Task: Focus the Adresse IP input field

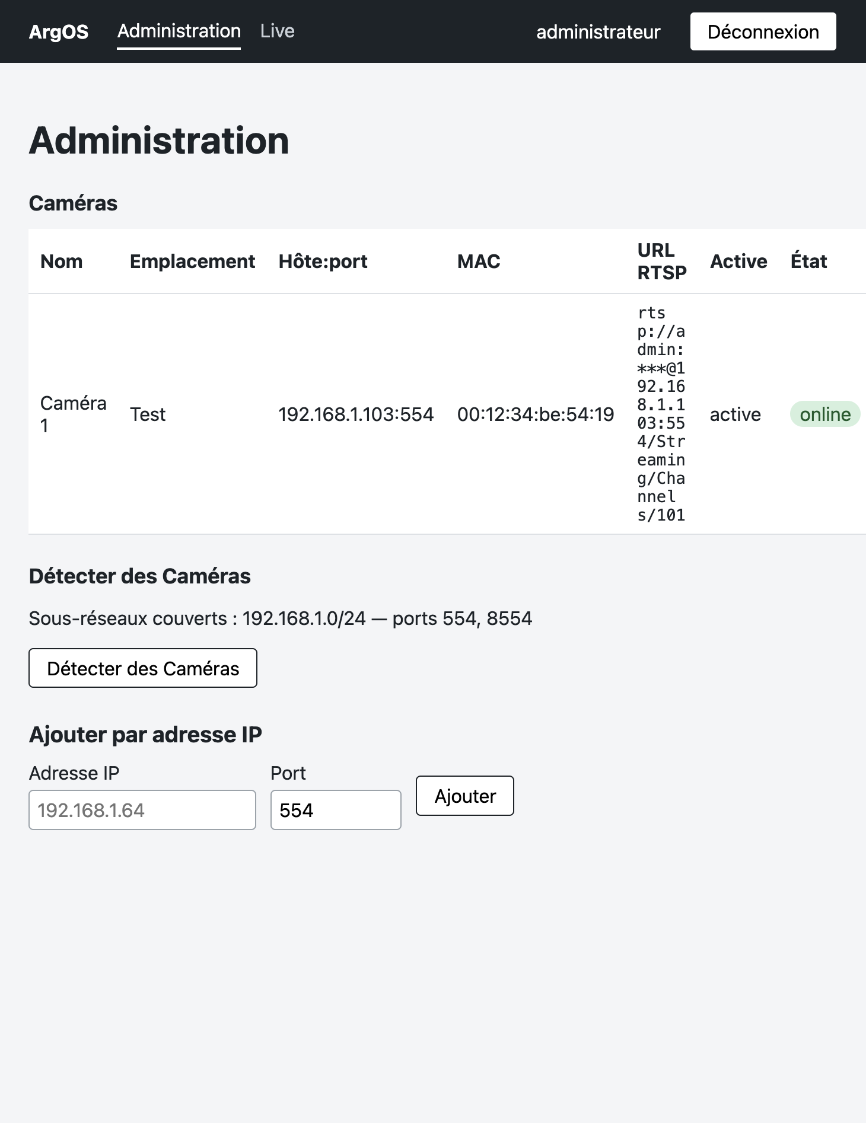Action: tap(142, 810)
